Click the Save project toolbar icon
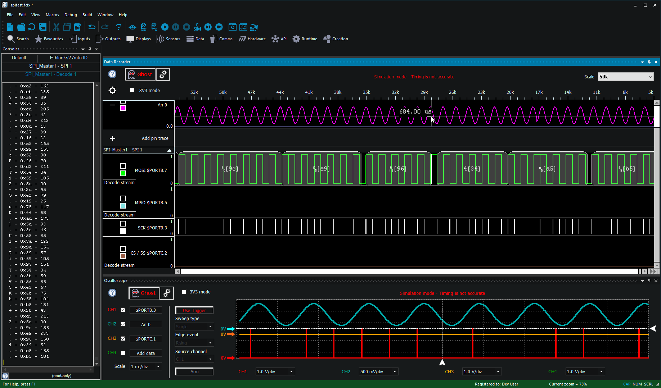661x388 pixels. click(43, 27)
